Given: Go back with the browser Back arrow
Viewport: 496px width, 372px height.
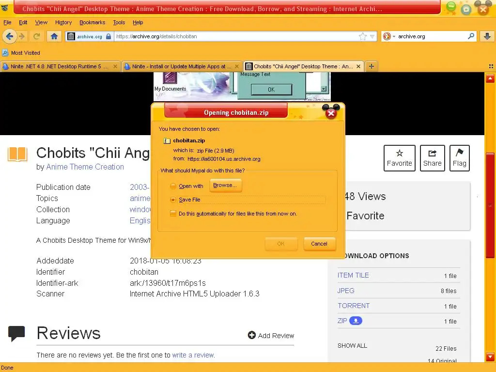Looking at the screenshot, I should coord(9,36).
